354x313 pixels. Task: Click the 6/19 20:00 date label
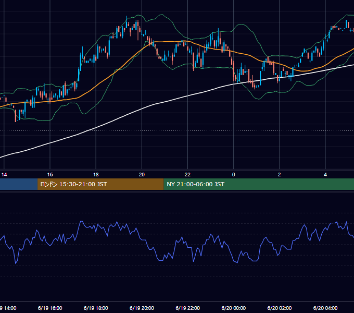click(142, 308)
